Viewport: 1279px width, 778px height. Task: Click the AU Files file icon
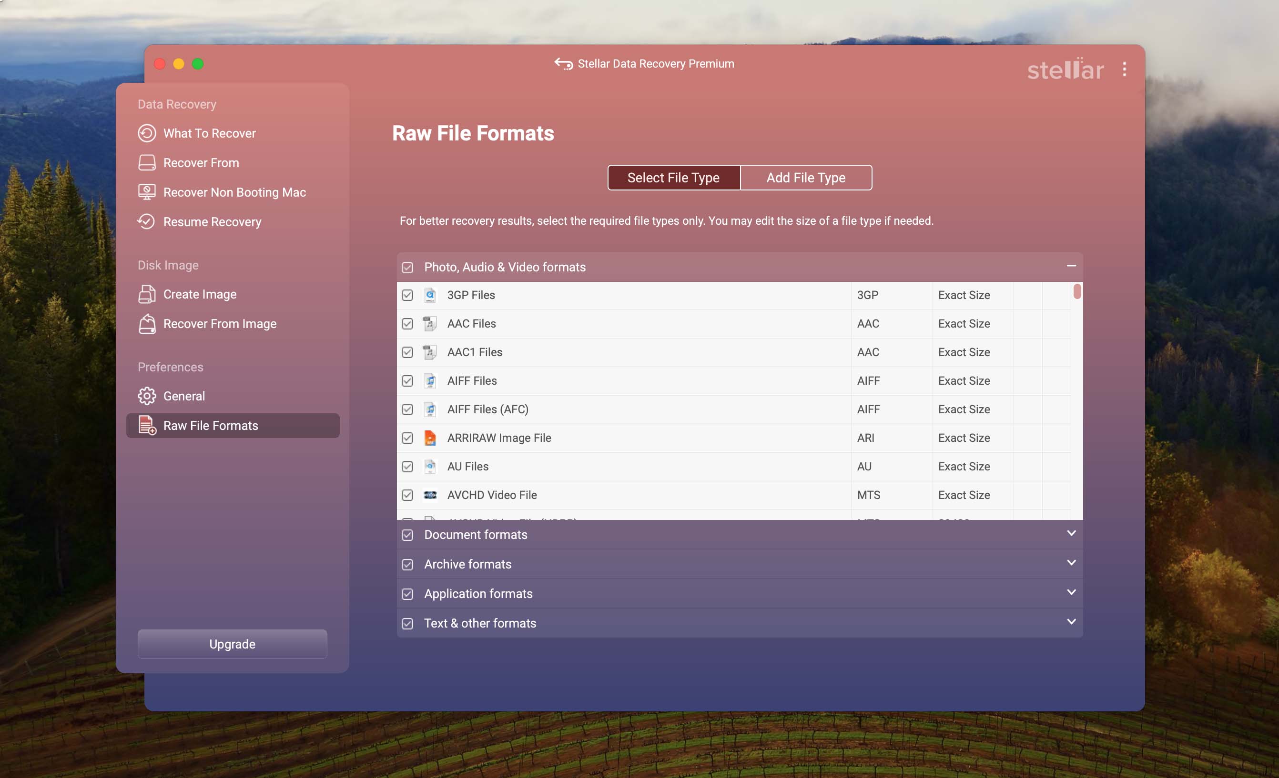point(430,466)
